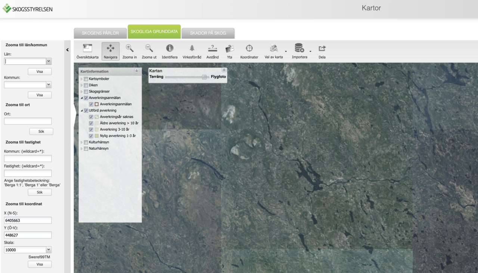Open the Virkesförråd tree tool
The image size is (478, 273).
192,51
